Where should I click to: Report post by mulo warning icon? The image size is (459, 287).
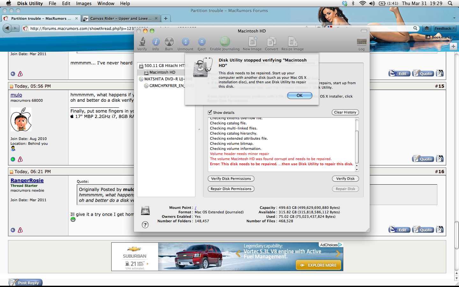20,159
